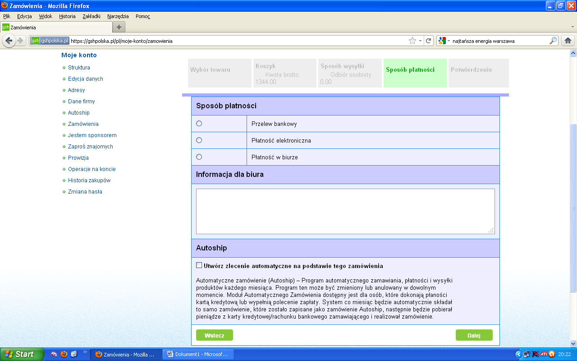Open the Zakładki menu
The image size is (577, 361).
tap(92, 16)
